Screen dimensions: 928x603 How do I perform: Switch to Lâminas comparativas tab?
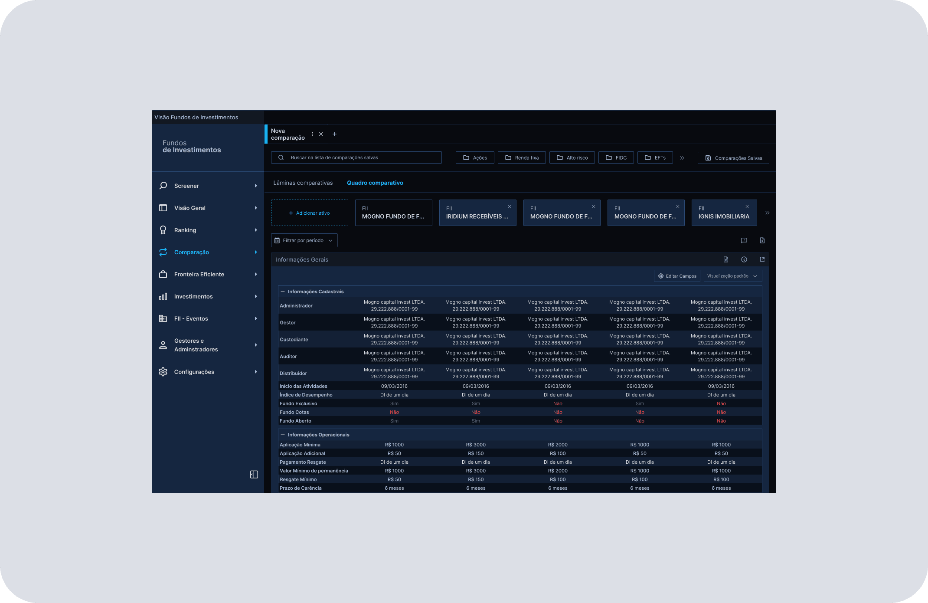pos(303,183)
